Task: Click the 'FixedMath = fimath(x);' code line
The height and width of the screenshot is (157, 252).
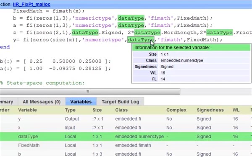Action: click(49, 11)
